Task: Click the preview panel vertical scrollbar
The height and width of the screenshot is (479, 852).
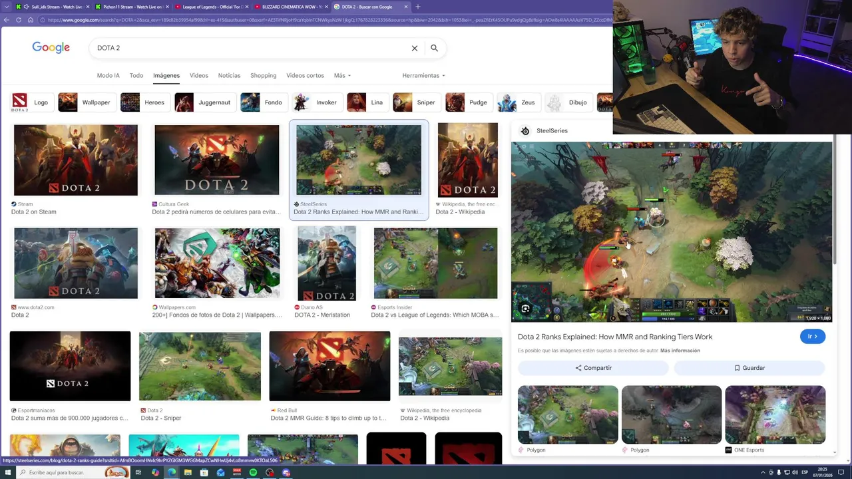Action: (x=835, y=200)
